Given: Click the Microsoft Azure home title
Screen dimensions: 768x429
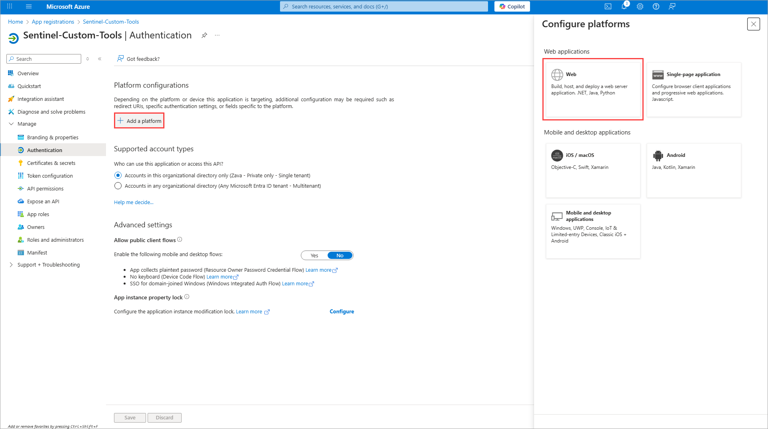Looking at the screenshot, I should 68,6.
